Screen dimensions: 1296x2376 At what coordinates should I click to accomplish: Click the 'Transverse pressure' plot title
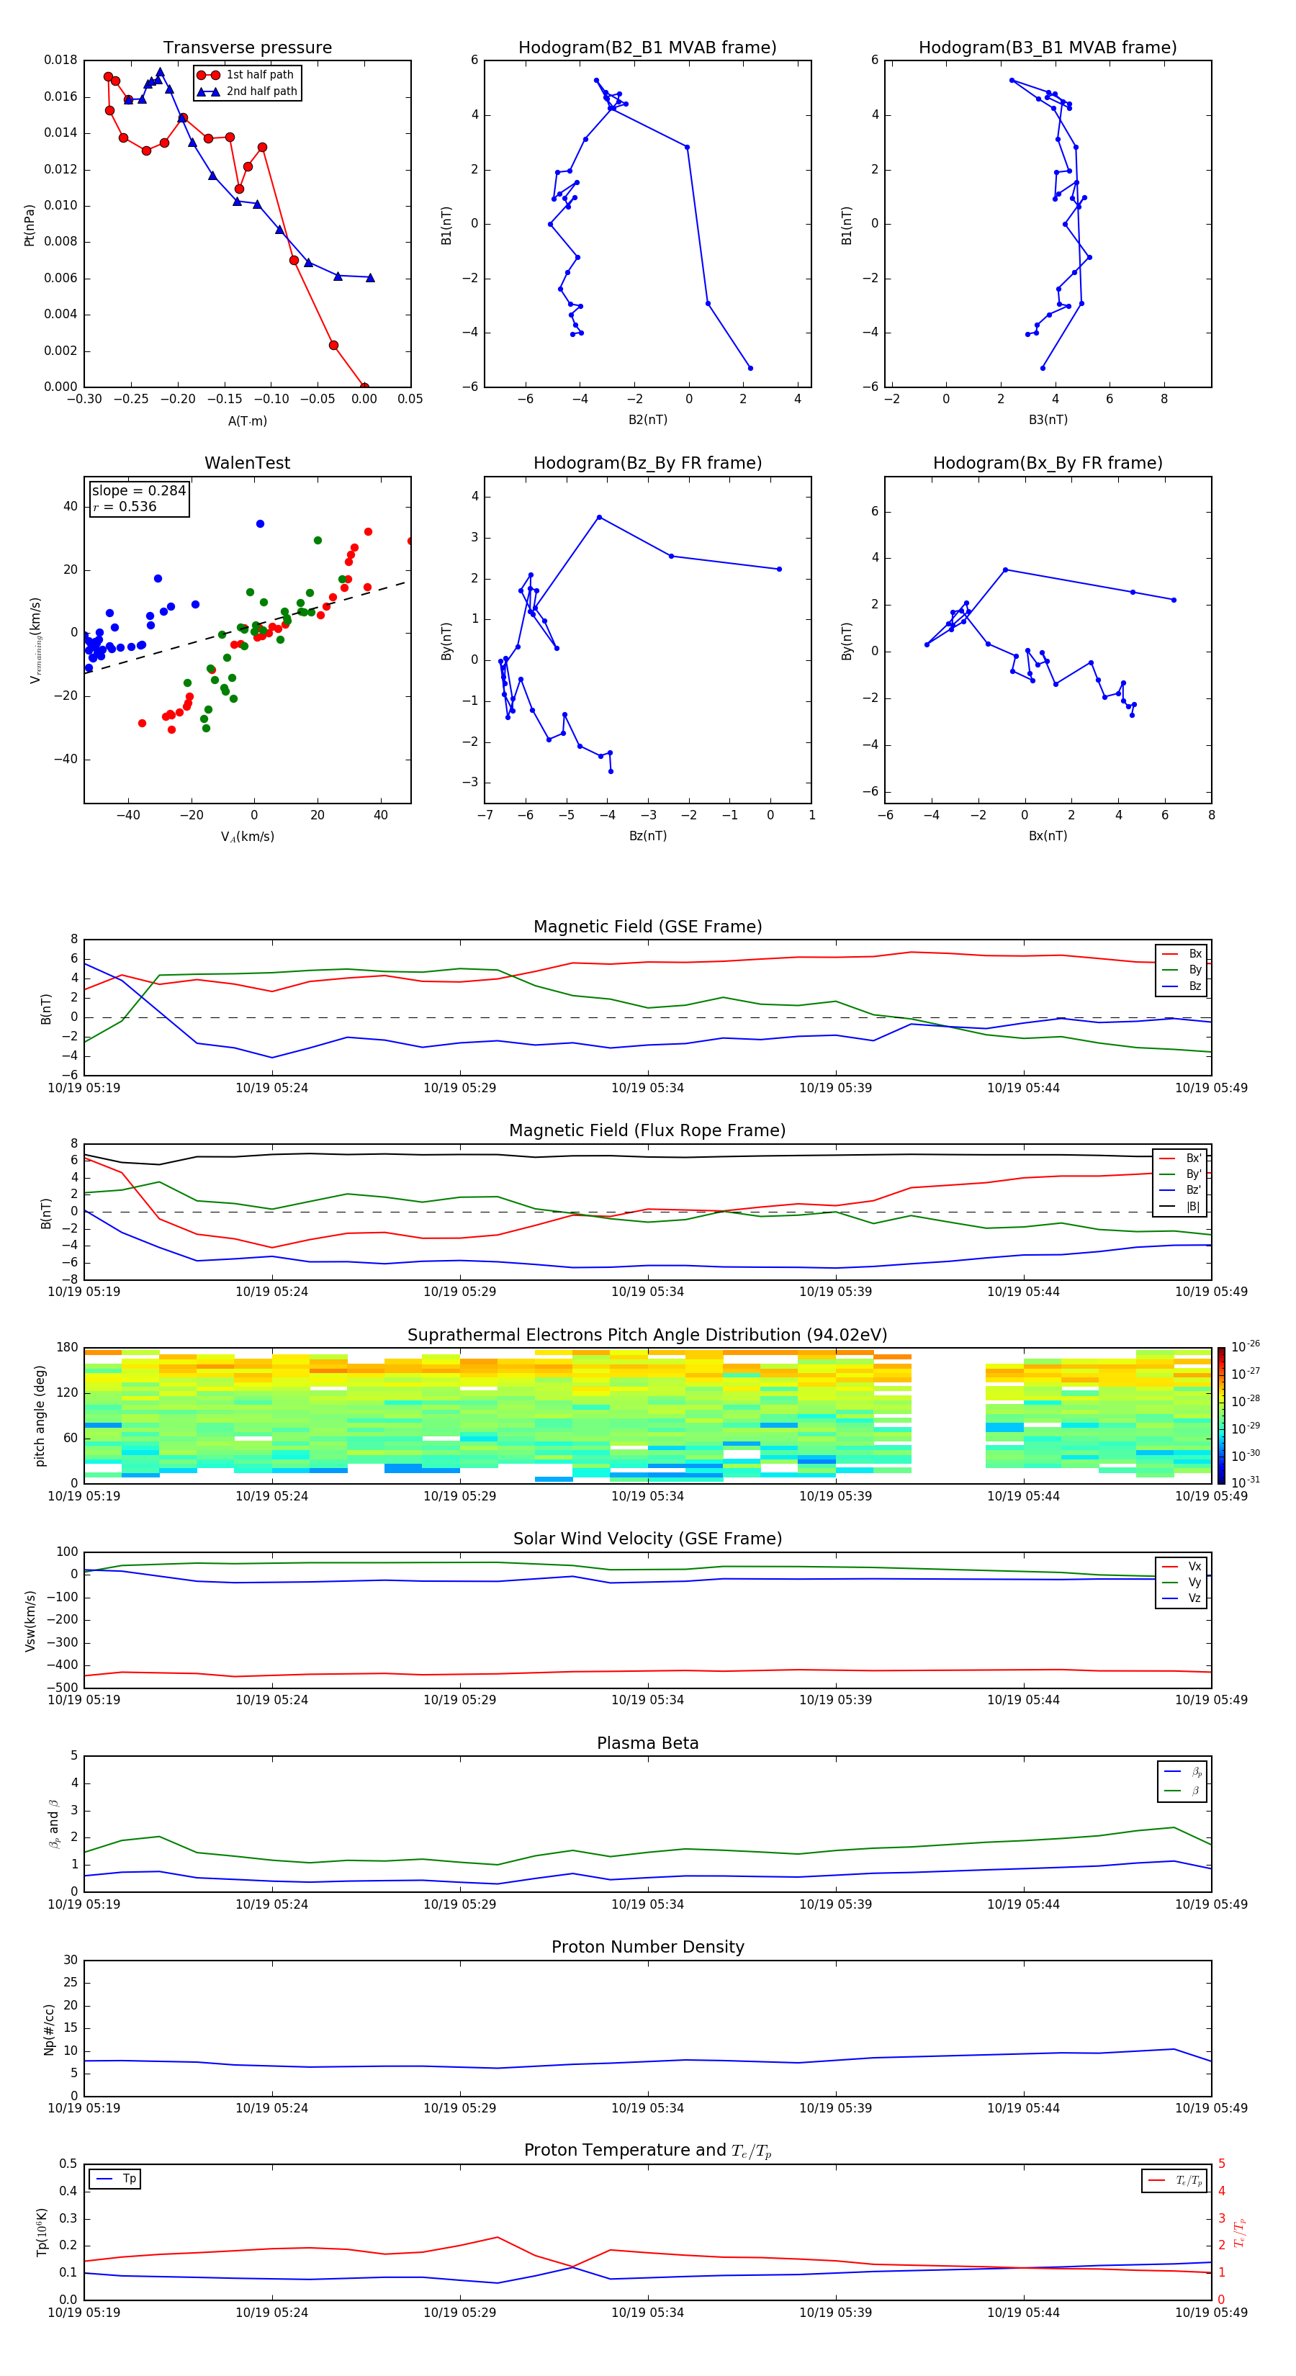coord(247,48)
